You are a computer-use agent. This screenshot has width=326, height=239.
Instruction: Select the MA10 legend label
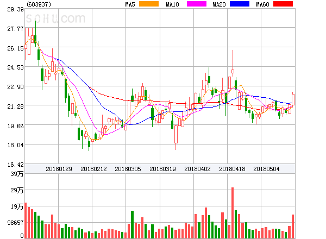click(x=172, y=4)
